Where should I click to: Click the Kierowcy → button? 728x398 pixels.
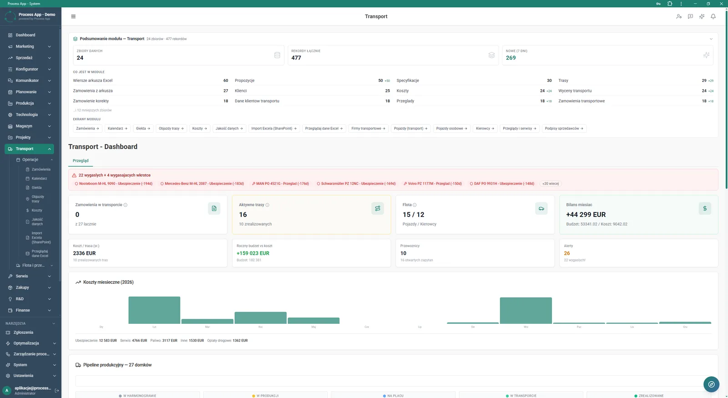click(x=485, y=128)
